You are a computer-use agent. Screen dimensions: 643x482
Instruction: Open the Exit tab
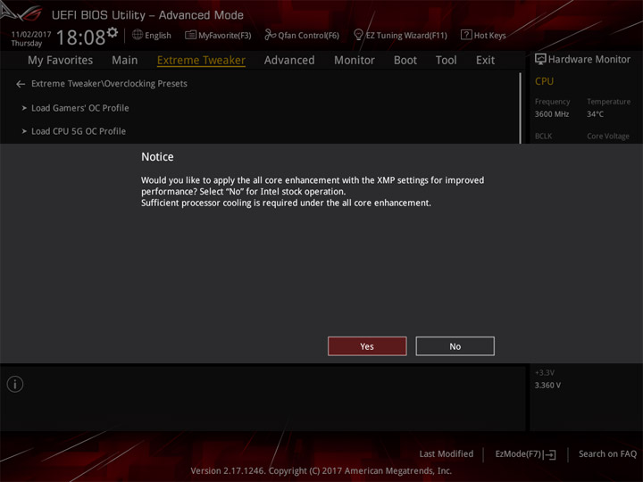(485, 61)
